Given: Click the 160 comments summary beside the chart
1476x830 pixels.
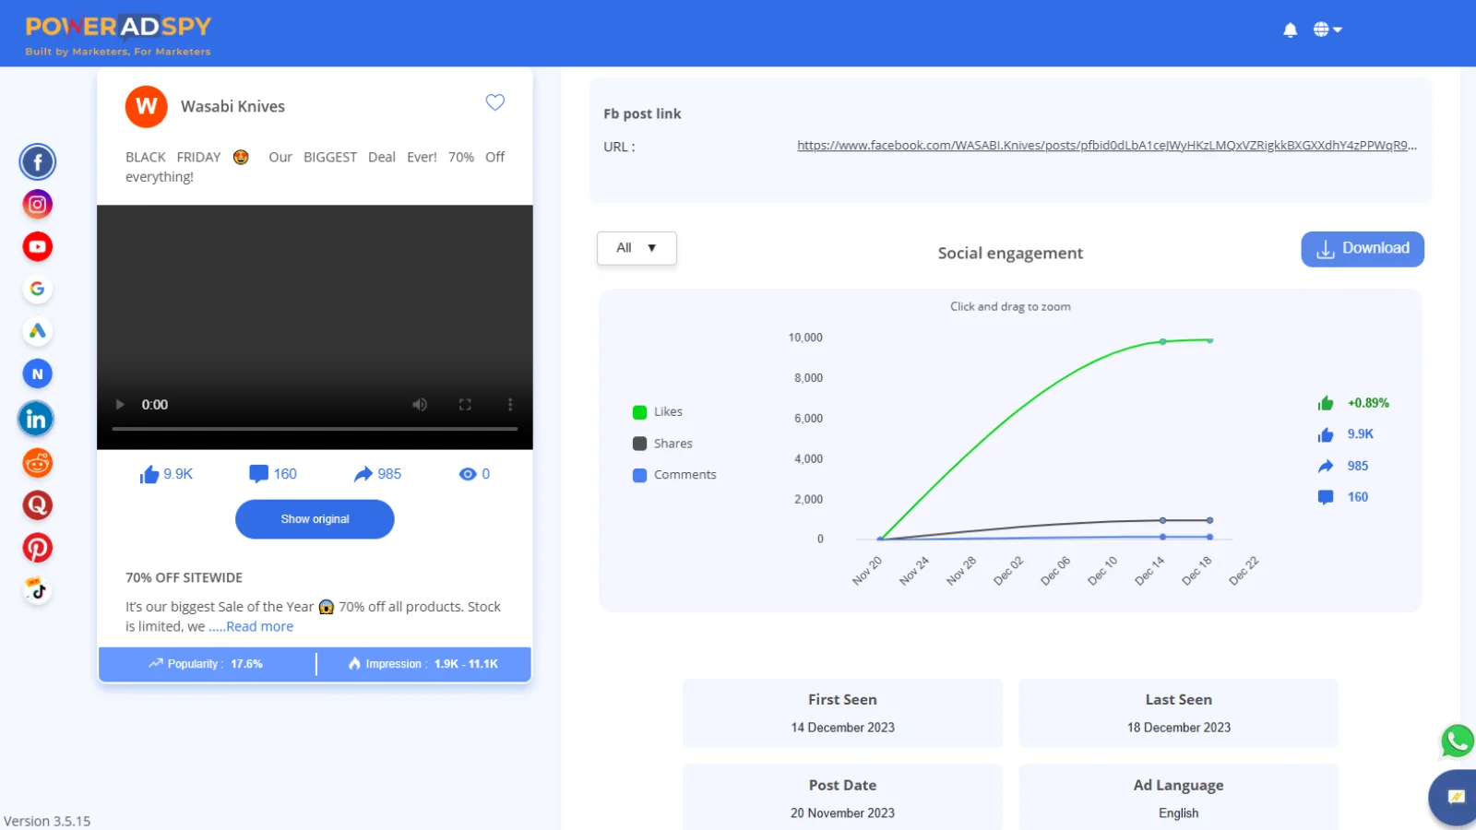Looking at the screenshot, I should [1343, 497].
